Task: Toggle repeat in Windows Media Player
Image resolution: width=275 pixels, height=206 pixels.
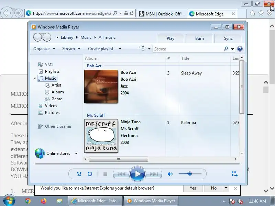Action: [x=90, y=174]
